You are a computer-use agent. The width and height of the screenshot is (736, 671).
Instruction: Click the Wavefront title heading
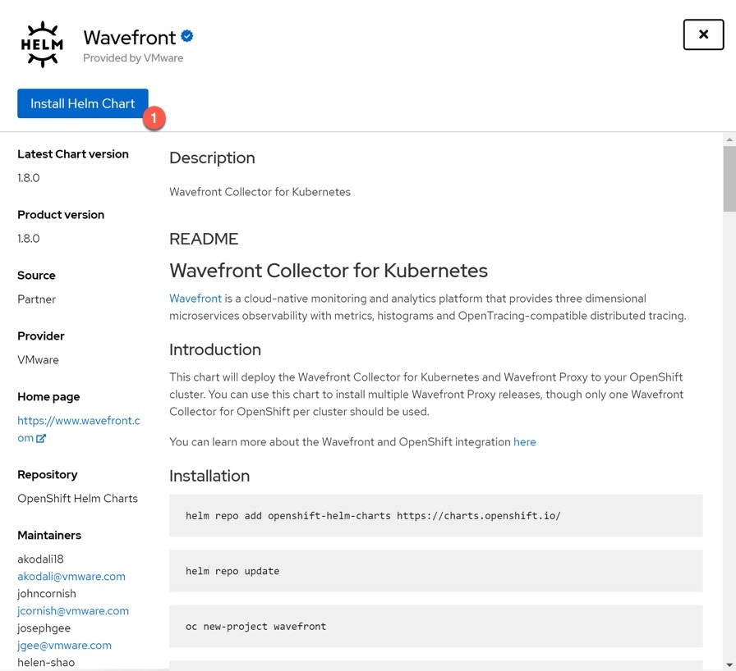pos(130,38)
